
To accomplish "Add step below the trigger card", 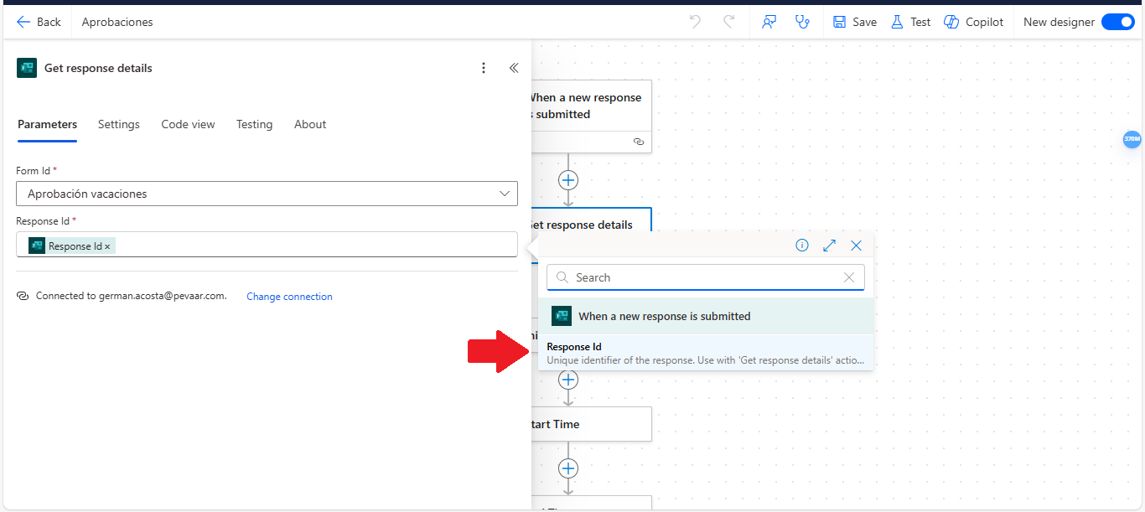I will pyautogui.click(x=568, y=180).
